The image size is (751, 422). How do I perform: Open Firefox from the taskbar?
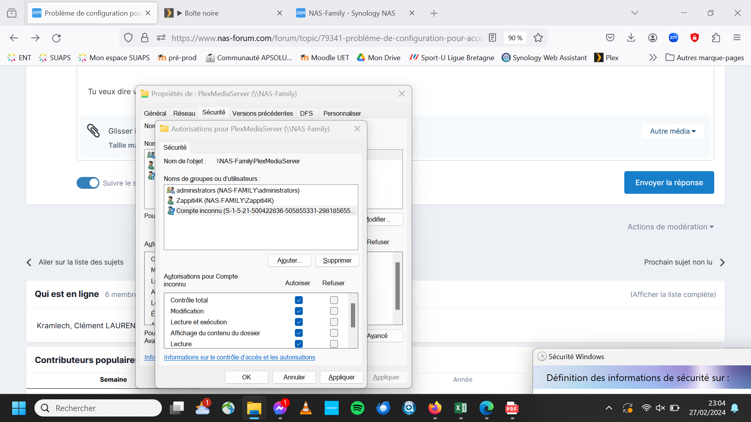click(435, 408)
